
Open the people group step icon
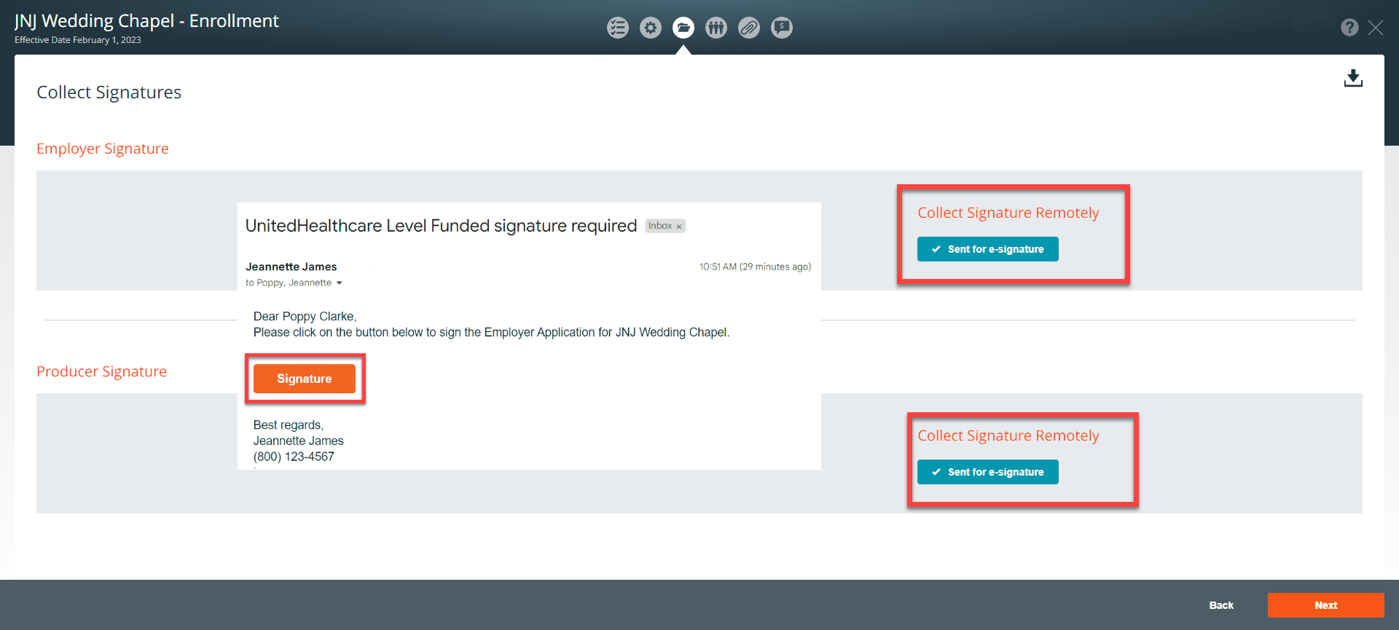[x=716, y=28]
